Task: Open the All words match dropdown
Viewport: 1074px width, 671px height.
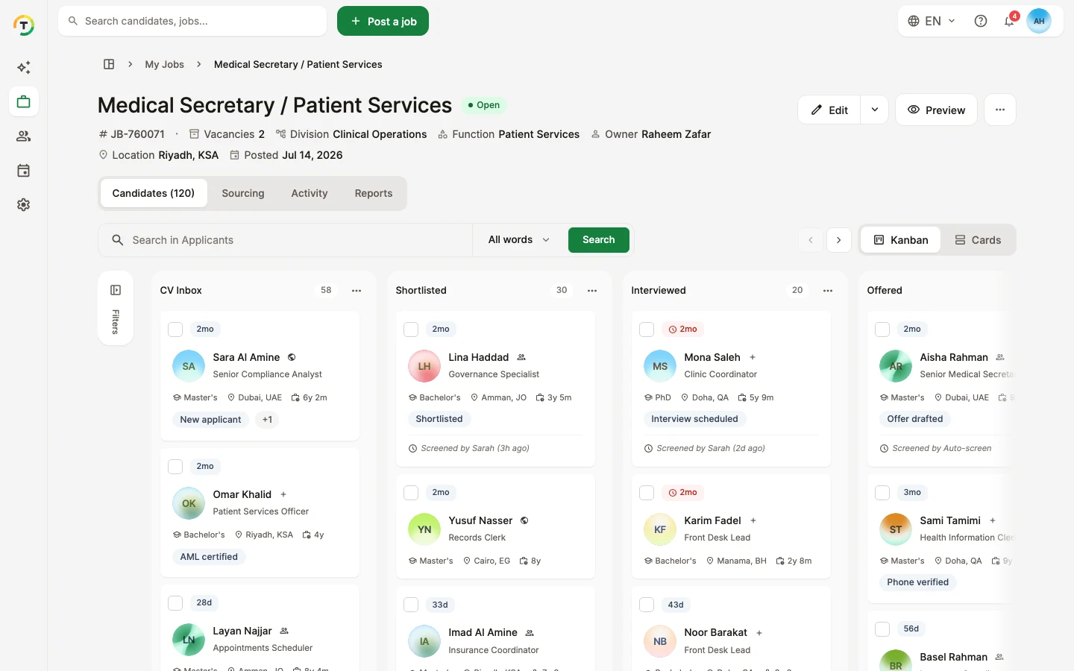Action: tap(519, 240)
